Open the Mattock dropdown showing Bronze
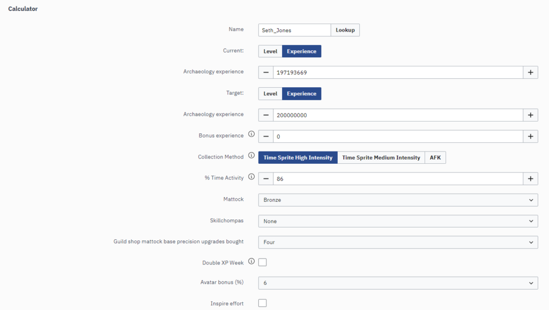Image resolution: width=549 pixels, height=310 pixels. coord(398,200)
